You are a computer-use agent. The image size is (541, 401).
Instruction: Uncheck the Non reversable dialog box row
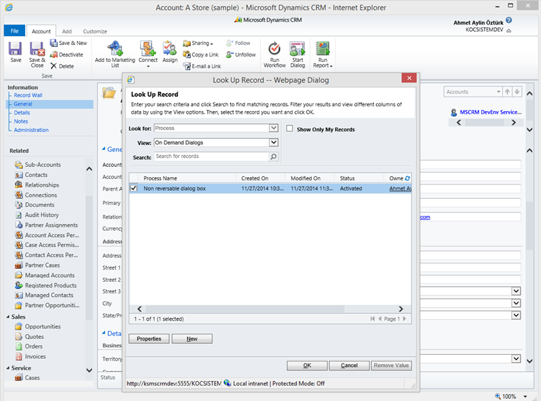pos(134,189)
